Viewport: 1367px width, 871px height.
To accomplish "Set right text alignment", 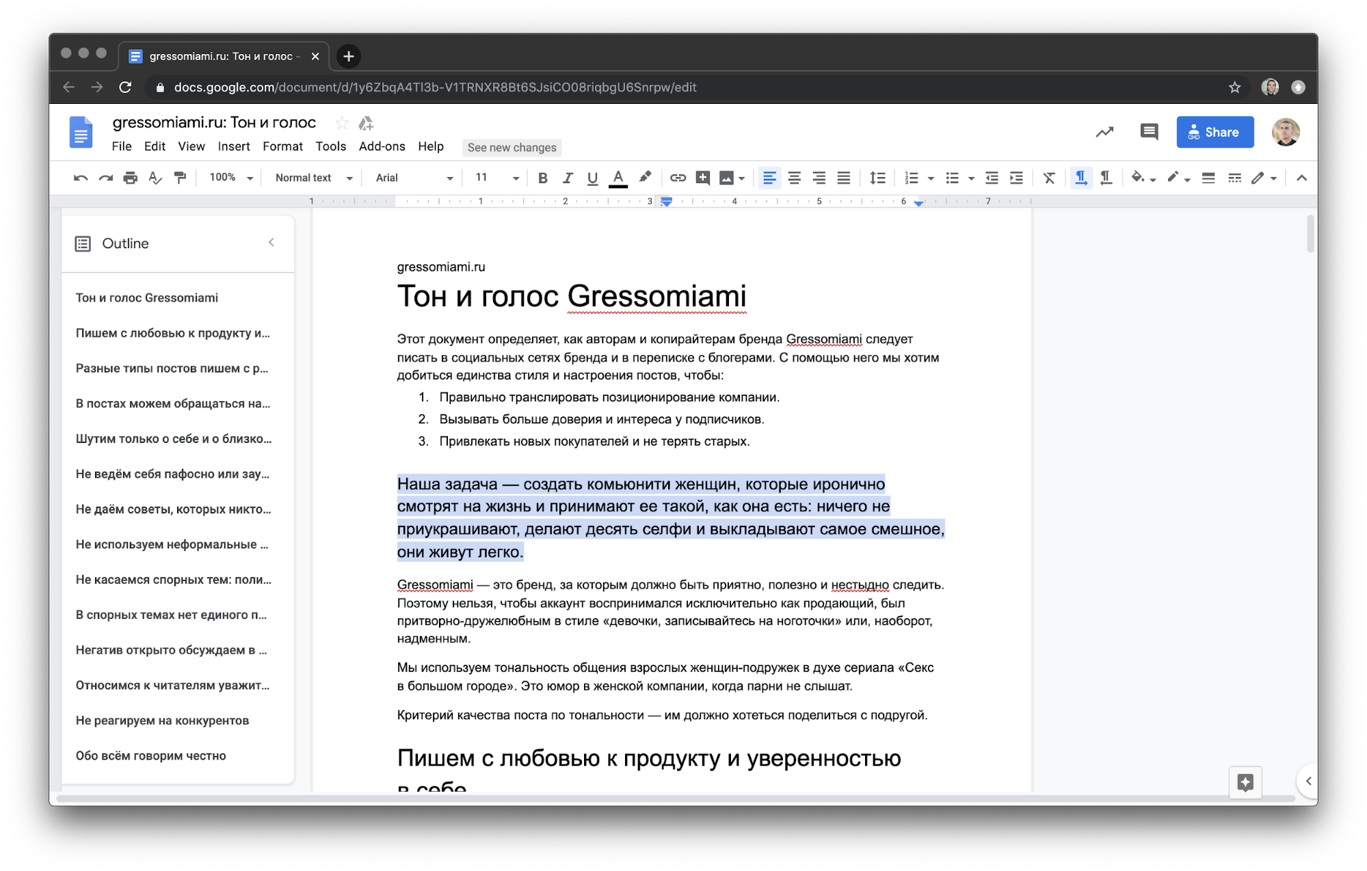I will 819,178.
